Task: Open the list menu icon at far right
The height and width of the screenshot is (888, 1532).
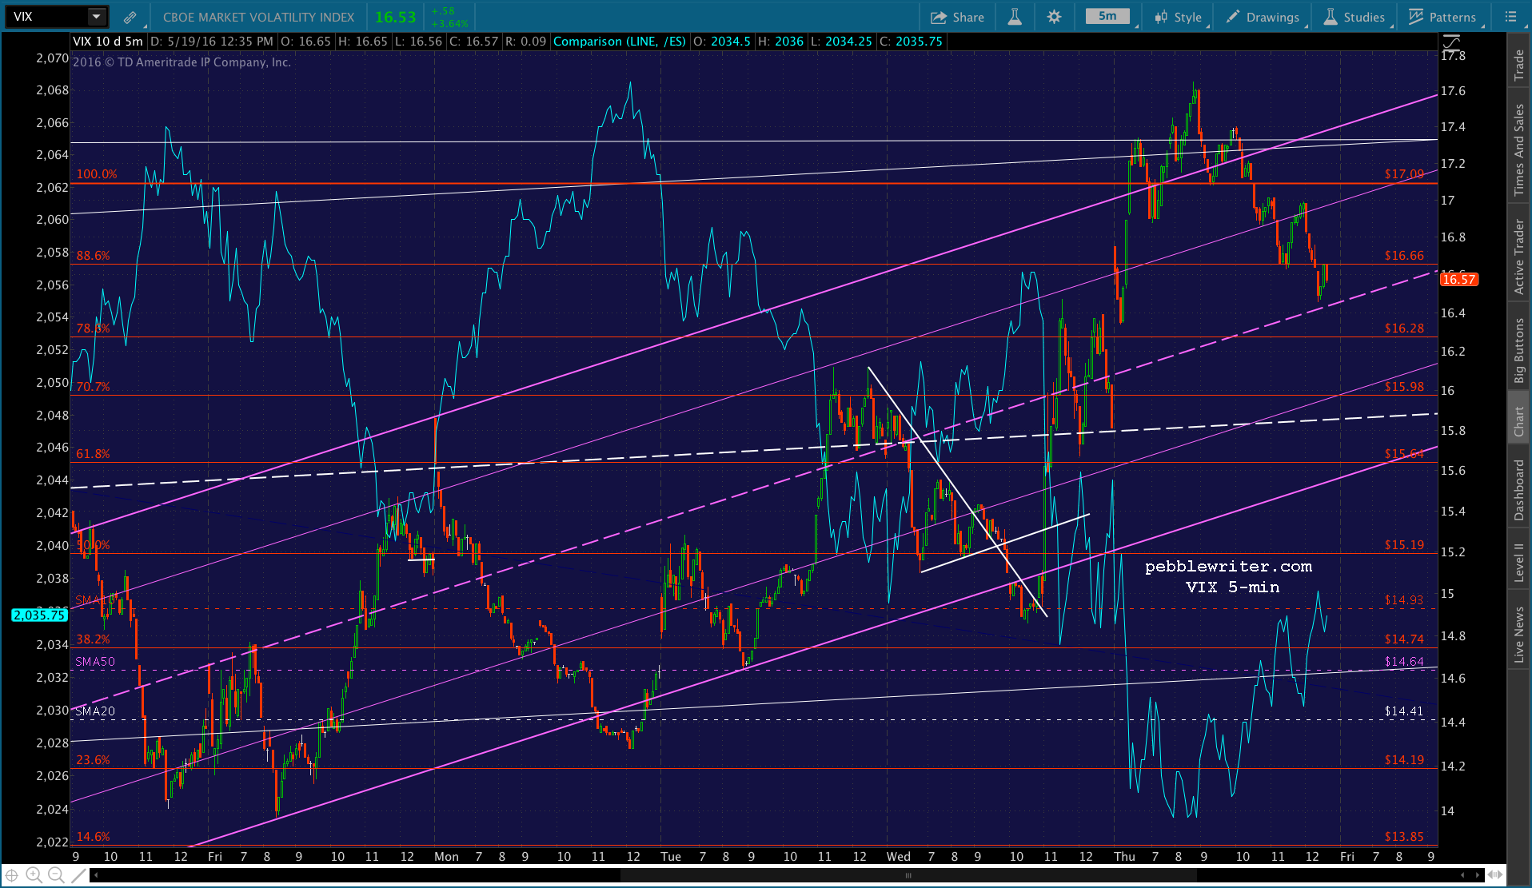Action: pyautogui.click(x=1510, y=17)
